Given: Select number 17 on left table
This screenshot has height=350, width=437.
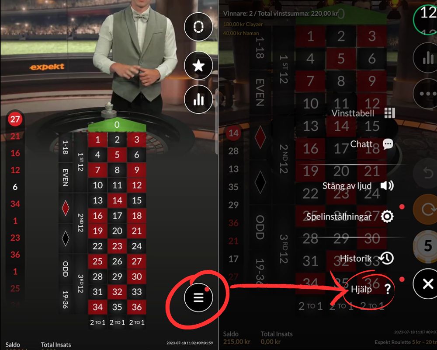Looking at the screenshot, I should 117,216.
